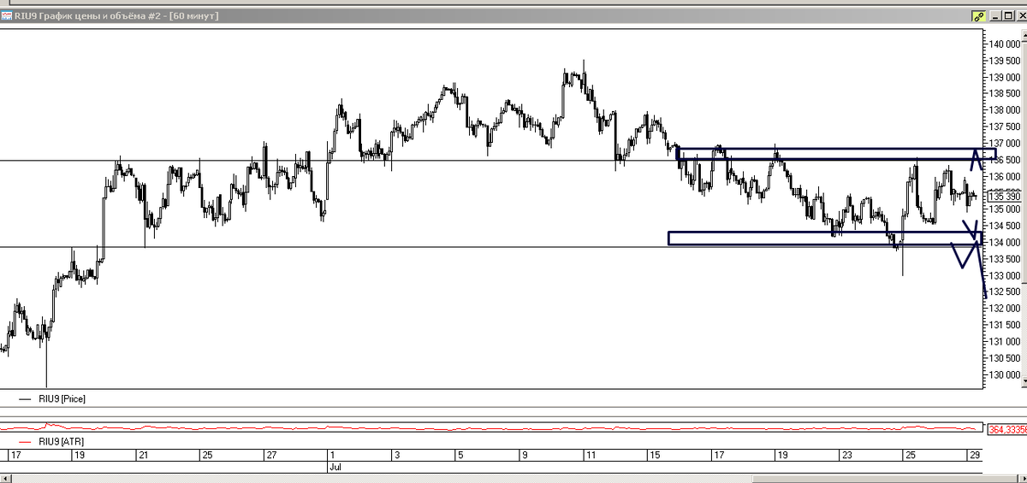
Task: Minimize the RIU9 chart window
Action: coord(994,15)
